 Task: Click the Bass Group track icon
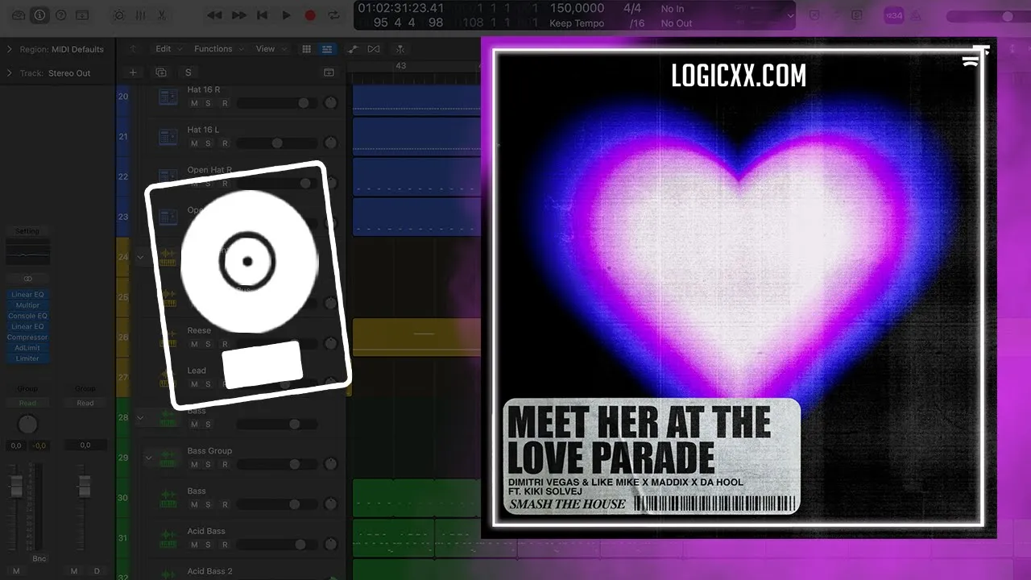pos(168,458)
